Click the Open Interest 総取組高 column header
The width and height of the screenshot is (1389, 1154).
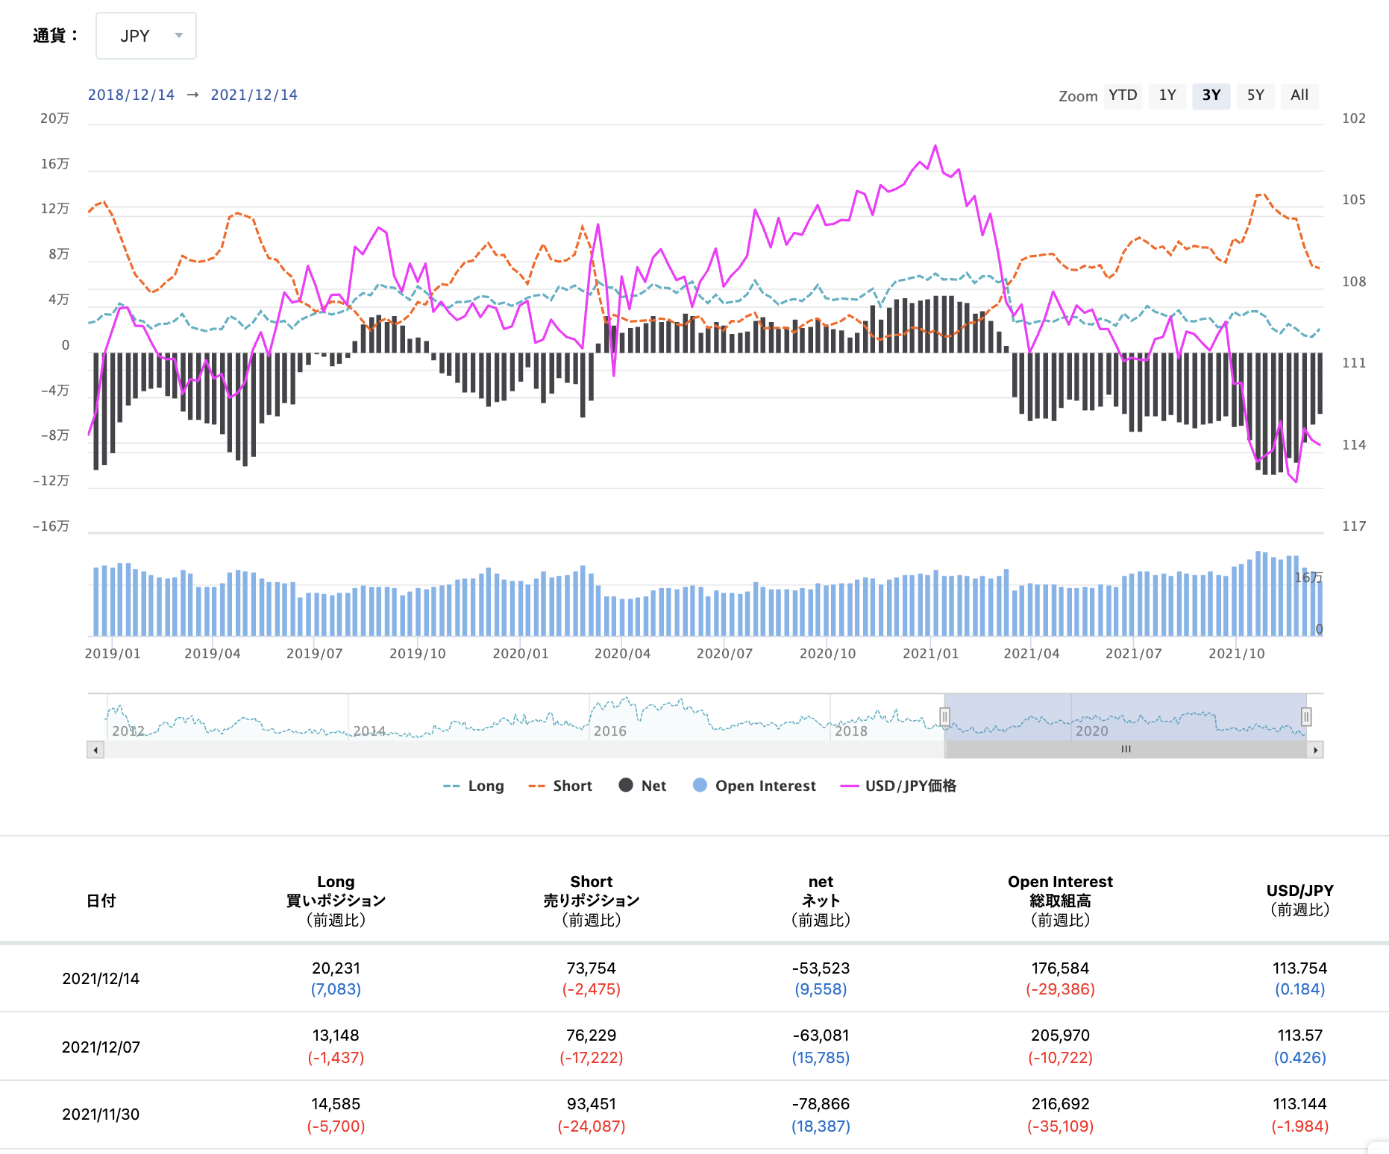(x=1060, y=901)
